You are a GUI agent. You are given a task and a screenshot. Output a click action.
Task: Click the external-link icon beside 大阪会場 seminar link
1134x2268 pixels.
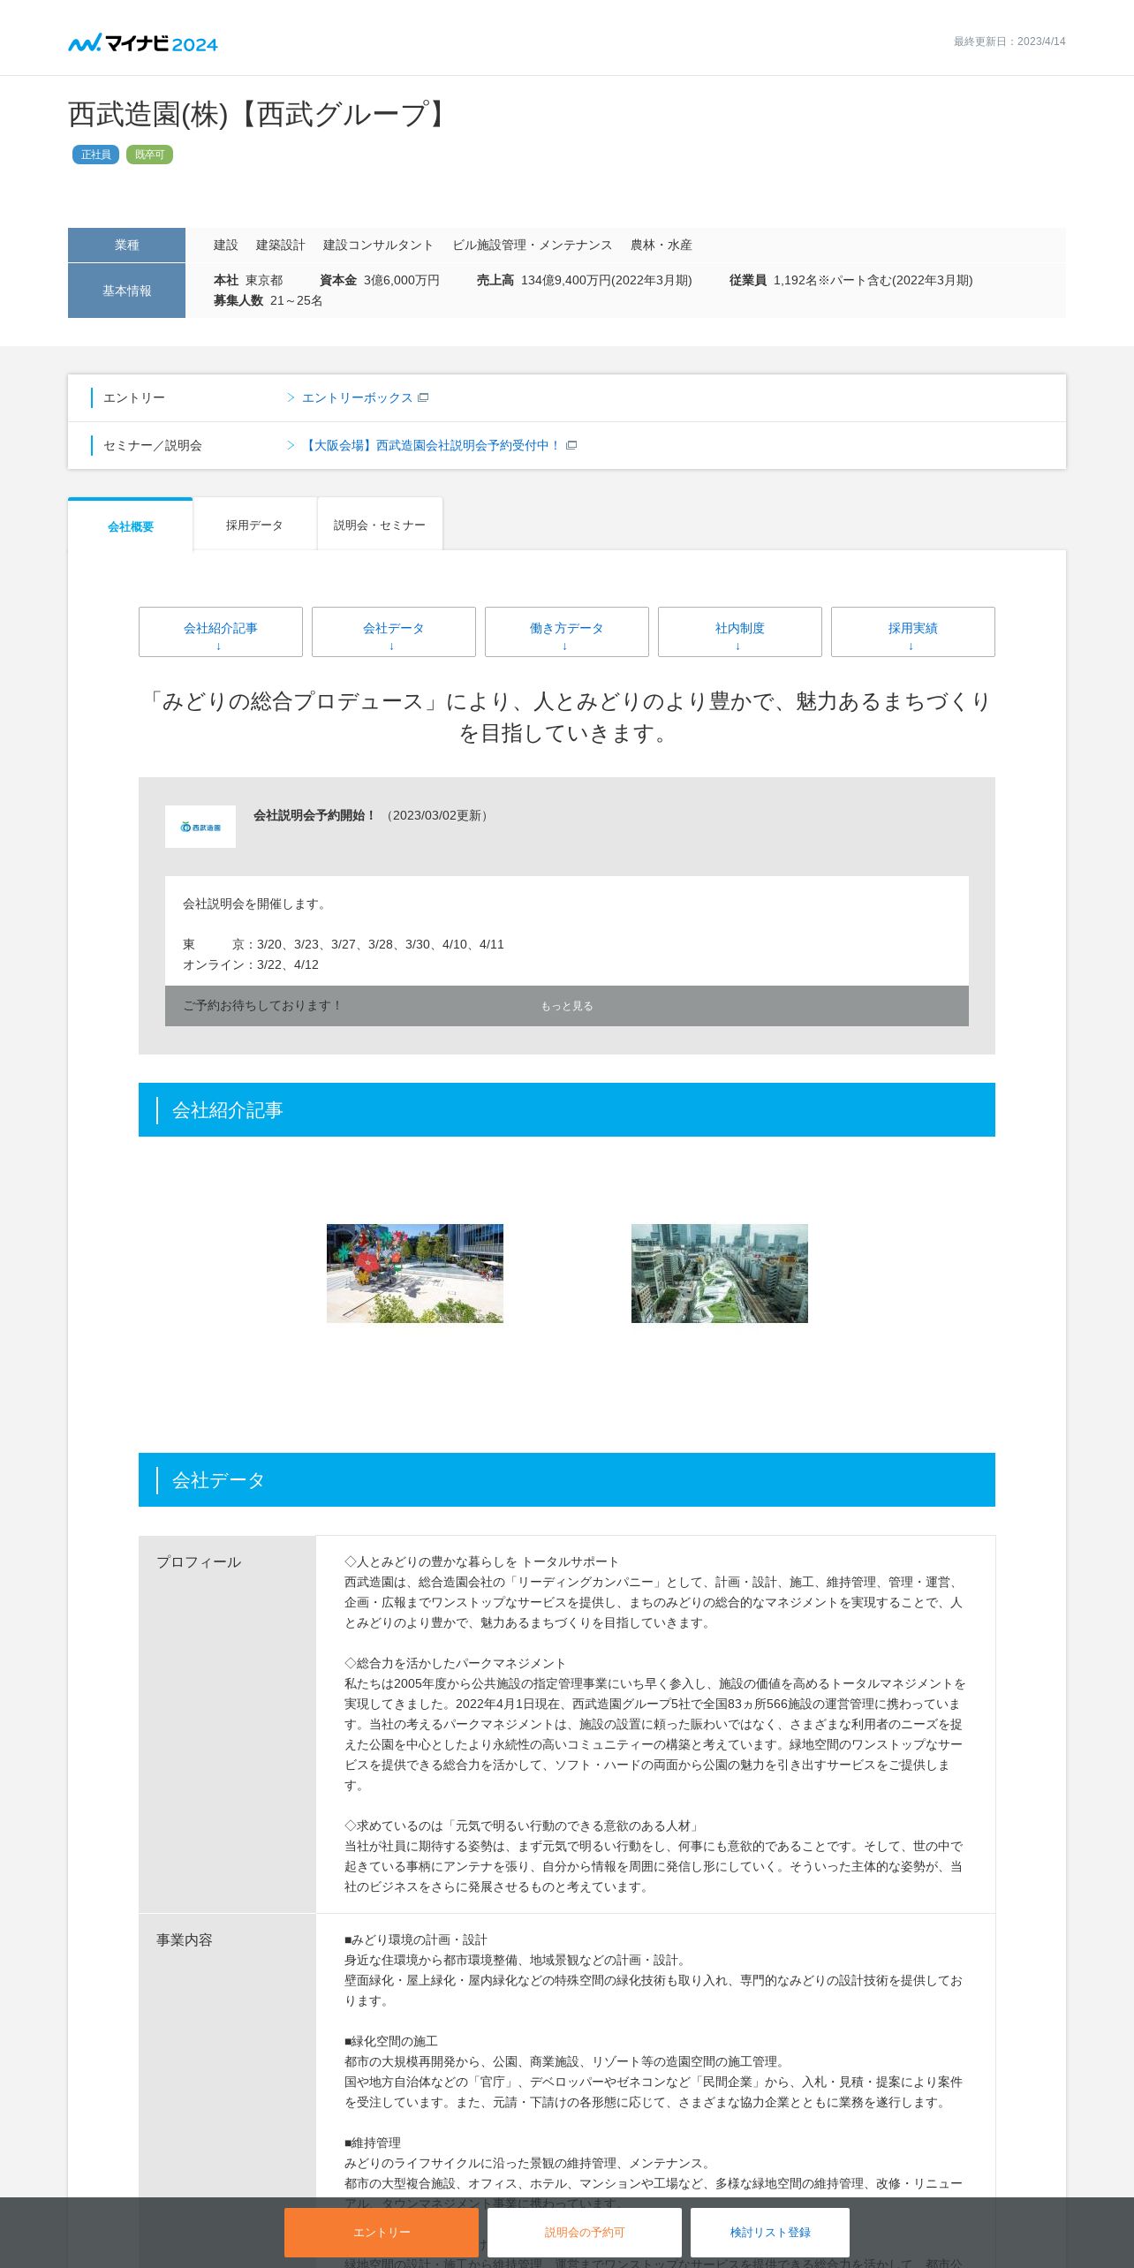571,446
